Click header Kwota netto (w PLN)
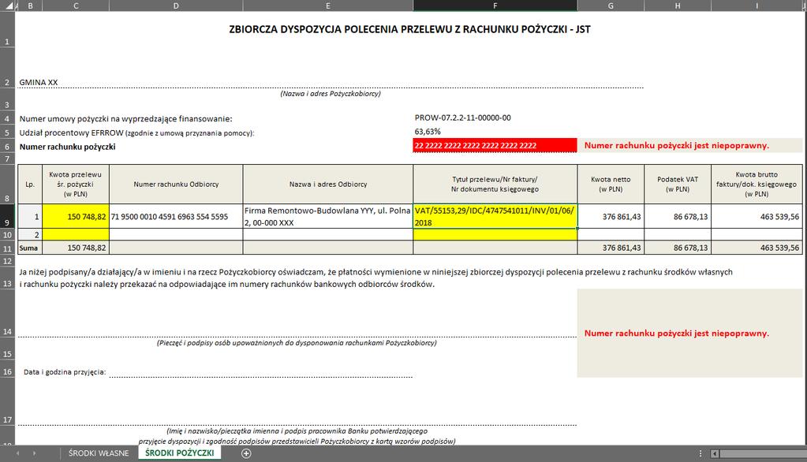Viewport: 807px width, 462px height. (x=611, y=184)
